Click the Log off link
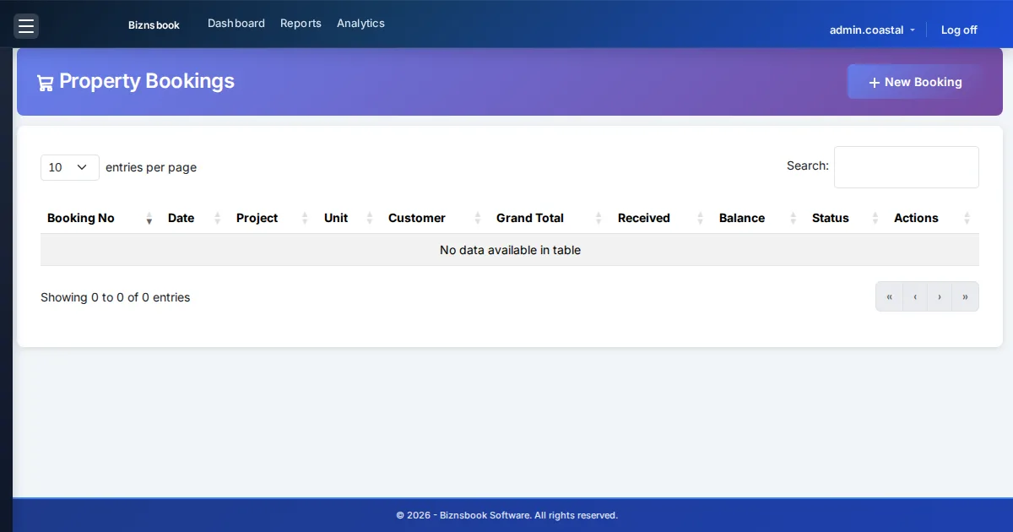This screenshot has width=1013, height=532. click(x=959, y=30)
